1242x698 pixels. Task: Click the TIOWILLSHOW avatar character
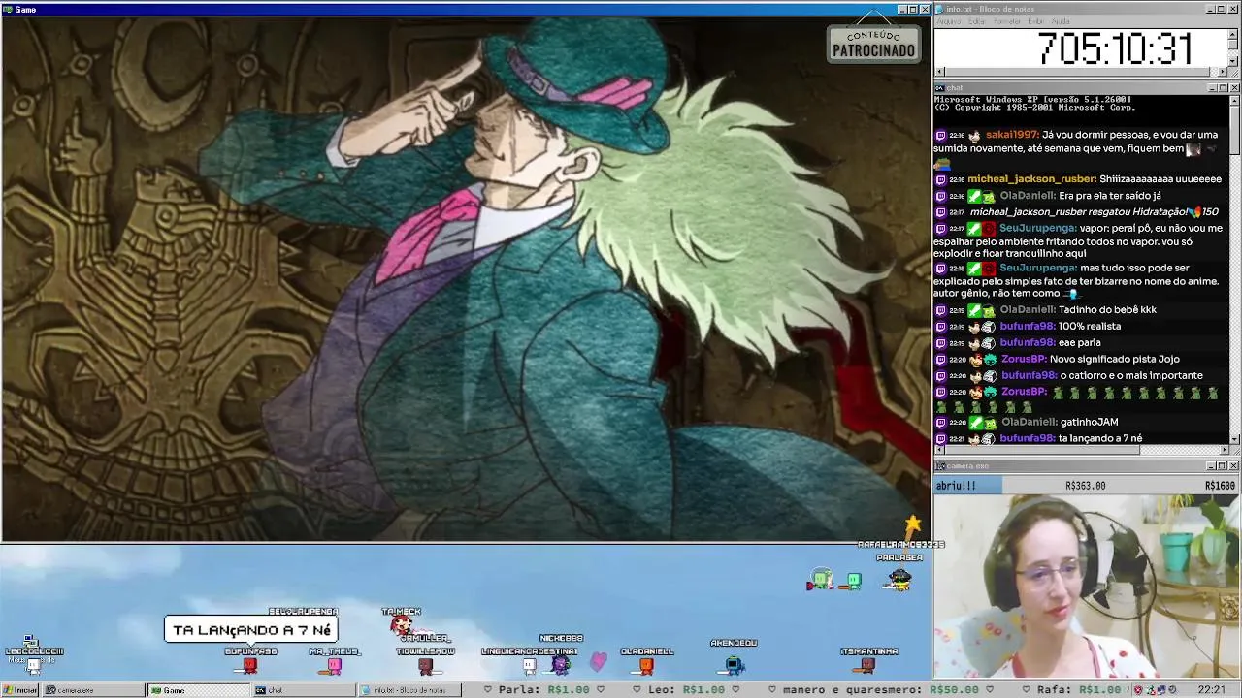coord(425,665)
